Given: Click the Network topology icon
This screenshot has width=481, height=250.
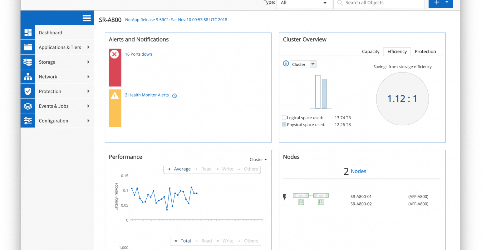Looking at the screenshot, I should (x=28, y=77).
